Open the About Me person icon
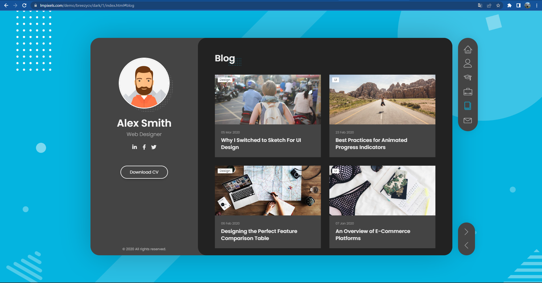The height and width of the screenshot is (283, 542). [468, 63]
